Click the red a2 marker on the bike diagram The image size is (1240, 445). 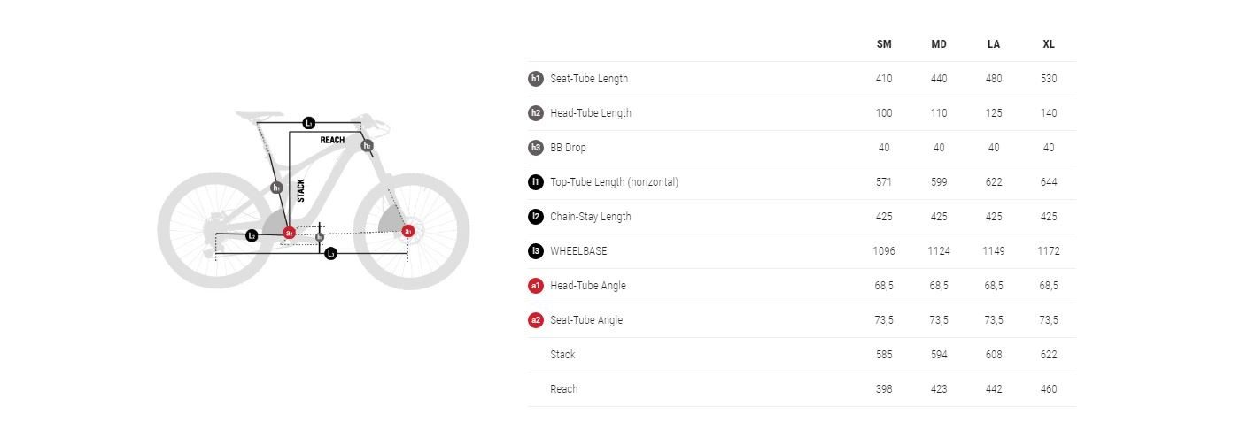click(289, 233)
